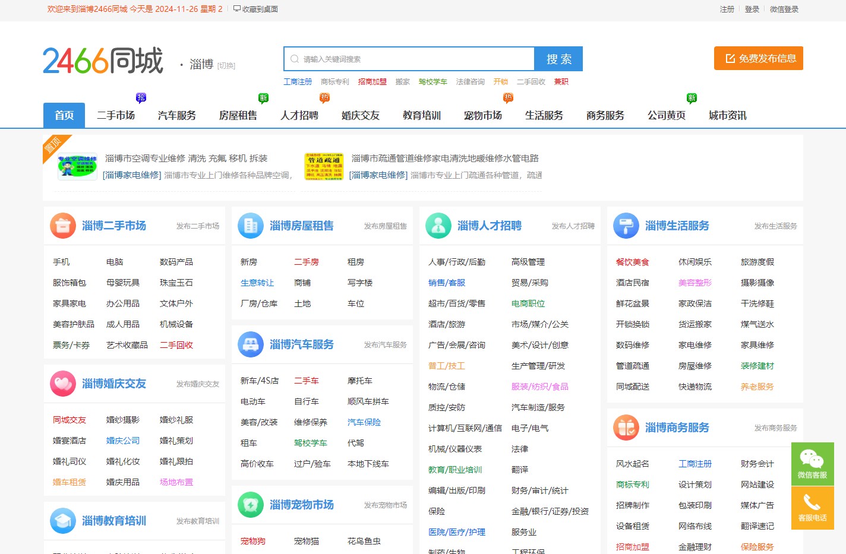
Task: Click the 生意转让 category link
Action: (257, 283)
